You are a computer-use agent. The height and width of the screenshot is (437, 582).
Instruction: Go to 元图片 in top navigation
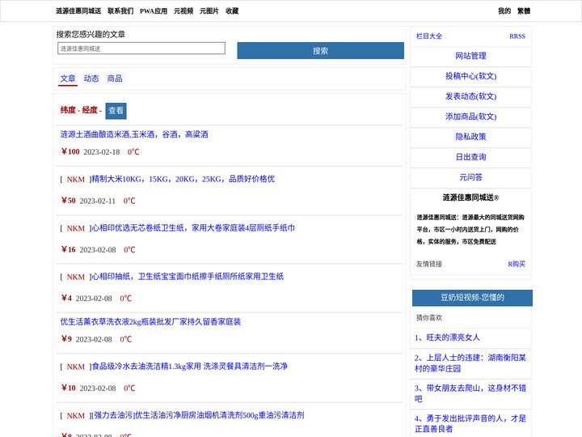coord(209,11)
